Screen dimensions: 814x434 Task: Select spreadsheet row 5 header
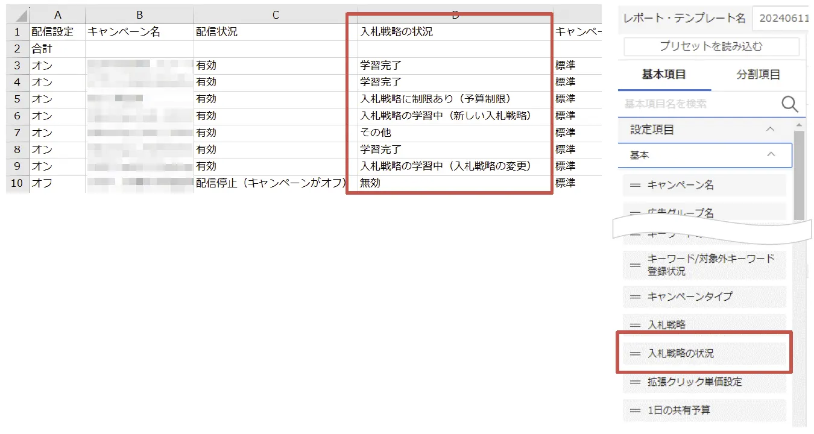18,99
